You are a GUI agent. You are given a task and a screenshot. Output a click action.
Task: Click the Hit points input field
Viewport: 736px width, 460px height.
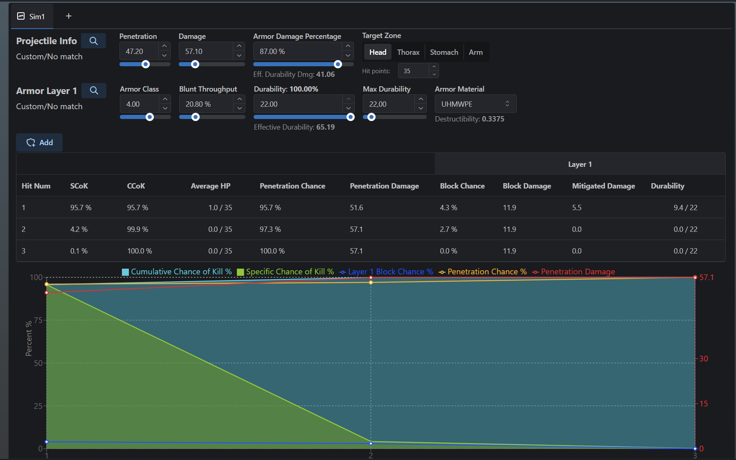point(413,71)
